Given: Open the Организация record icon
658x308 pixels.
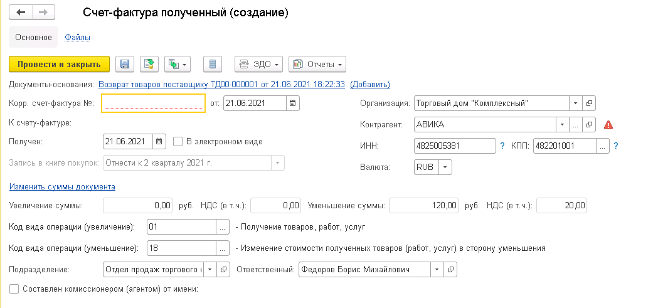Looking at the screenshot, I should pyautogui.click(x=589, y=103).
